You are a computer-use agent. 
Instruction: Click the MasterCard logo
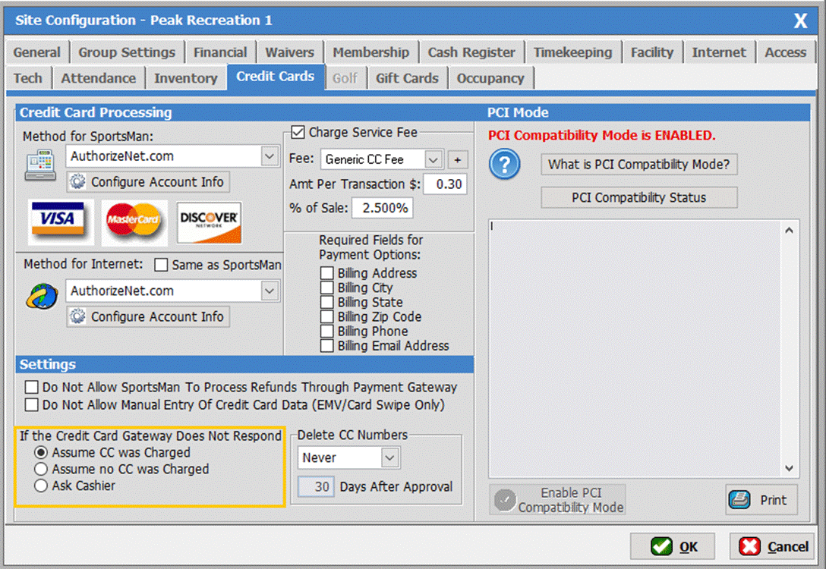click(x=134, y=222)
